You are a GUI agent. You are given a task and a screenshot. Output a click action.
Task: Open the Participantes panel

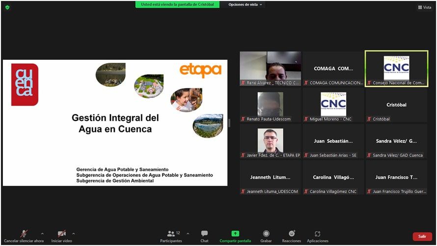point(171,236)
